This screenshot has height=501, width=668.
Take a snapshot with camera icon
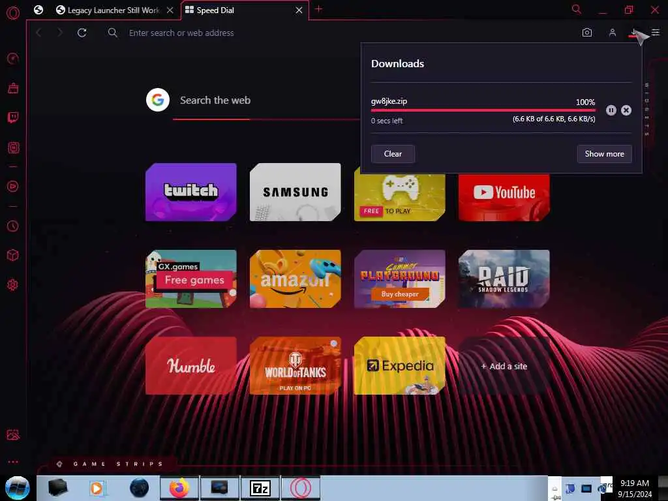coord(587,33)
